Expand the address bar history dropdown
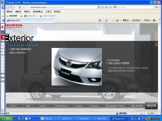 point(98,7)
